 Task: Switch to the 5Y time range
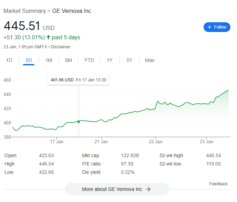coord(129,60)
